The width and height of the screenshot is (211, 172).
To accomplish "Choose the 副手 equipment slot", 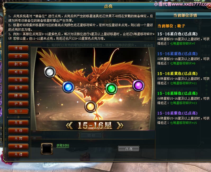I will [x=18, y=64].
